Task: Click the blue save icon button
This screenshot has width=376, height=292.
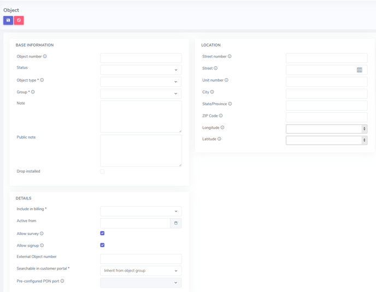Action: [x=8, y=20]
